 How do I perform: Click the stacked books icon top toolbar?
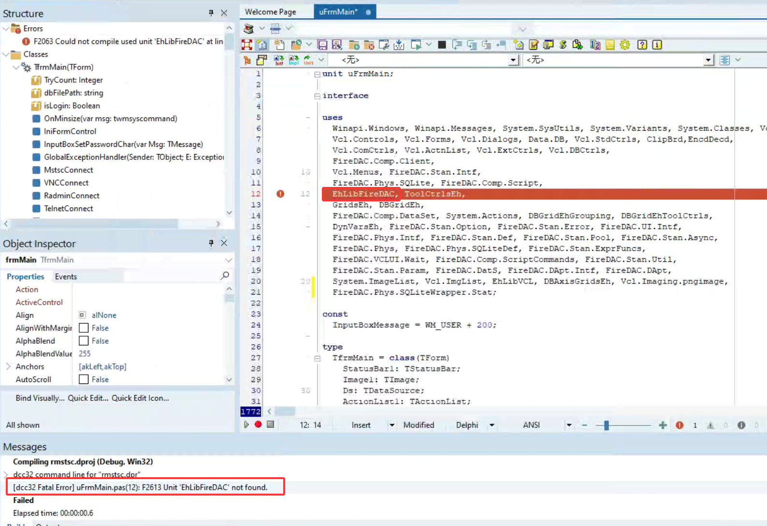tap(248, 28)
